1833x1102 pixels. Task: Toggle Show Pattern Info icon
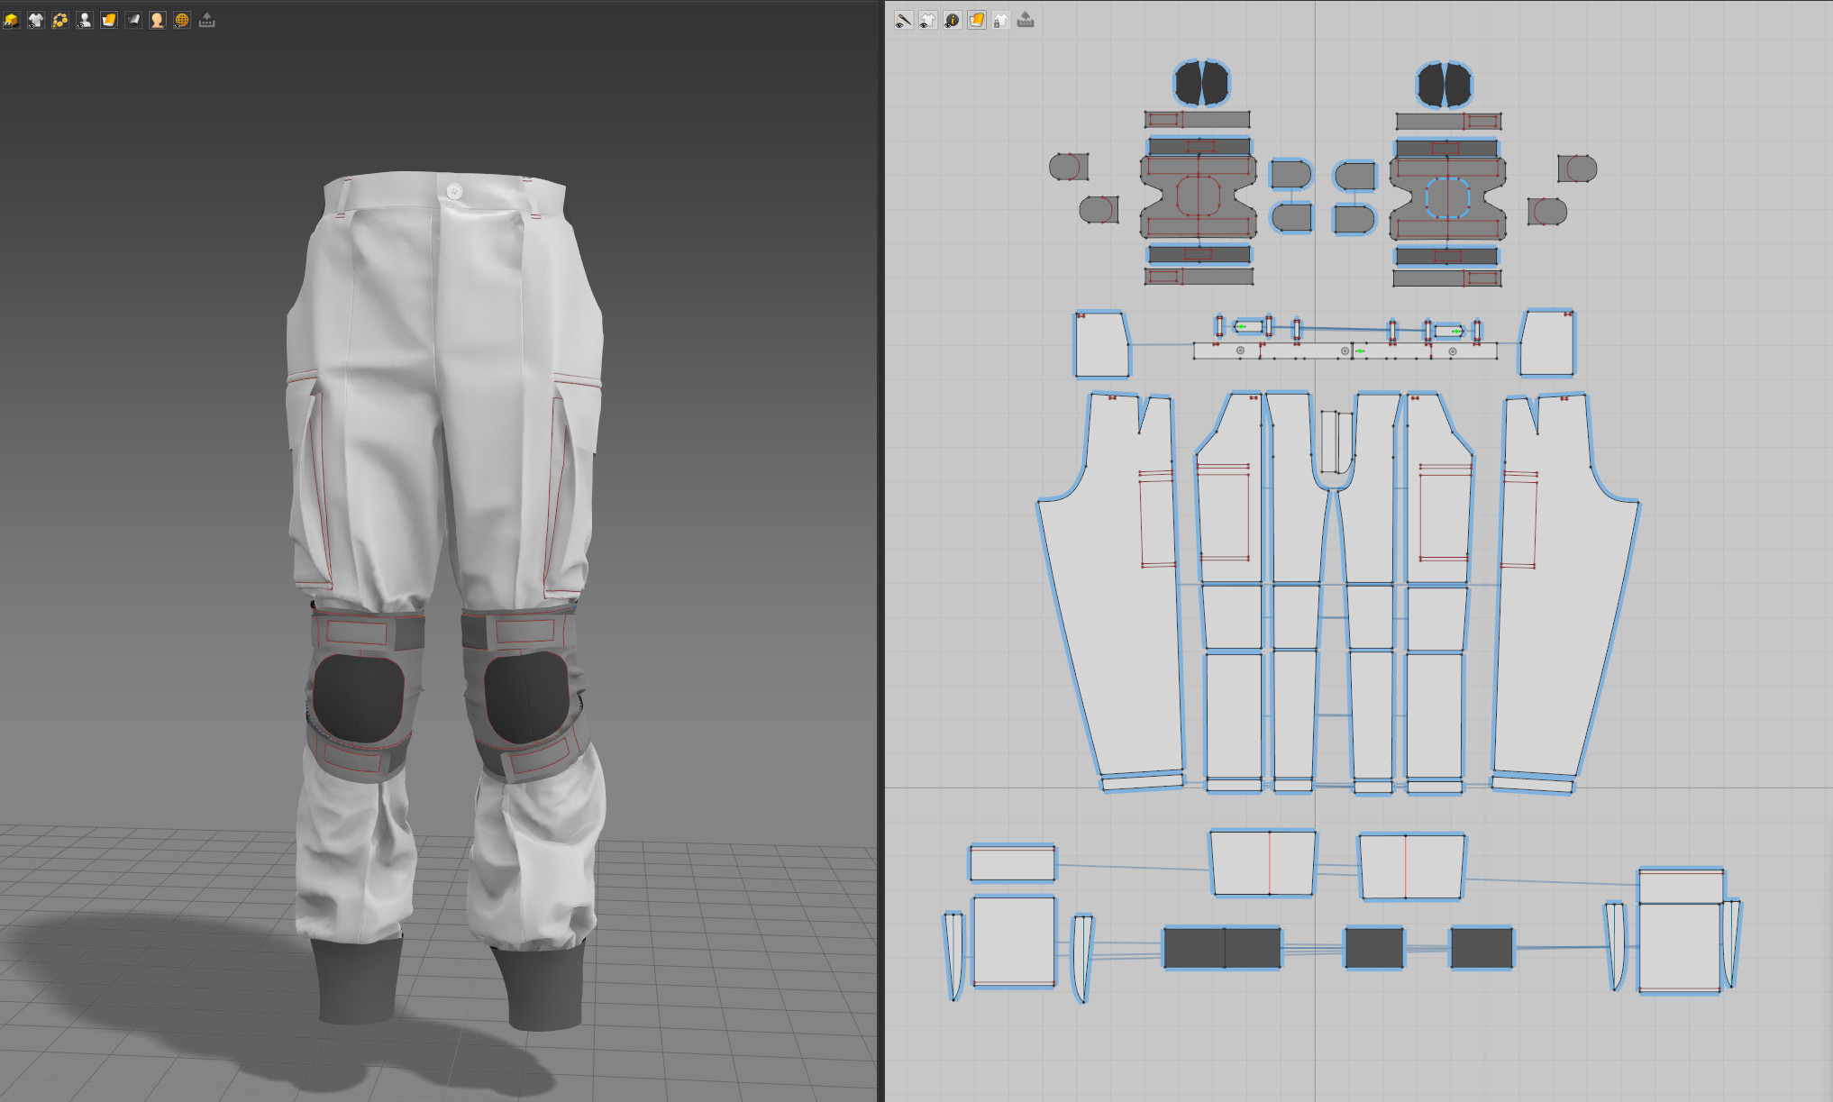point(952,20)
